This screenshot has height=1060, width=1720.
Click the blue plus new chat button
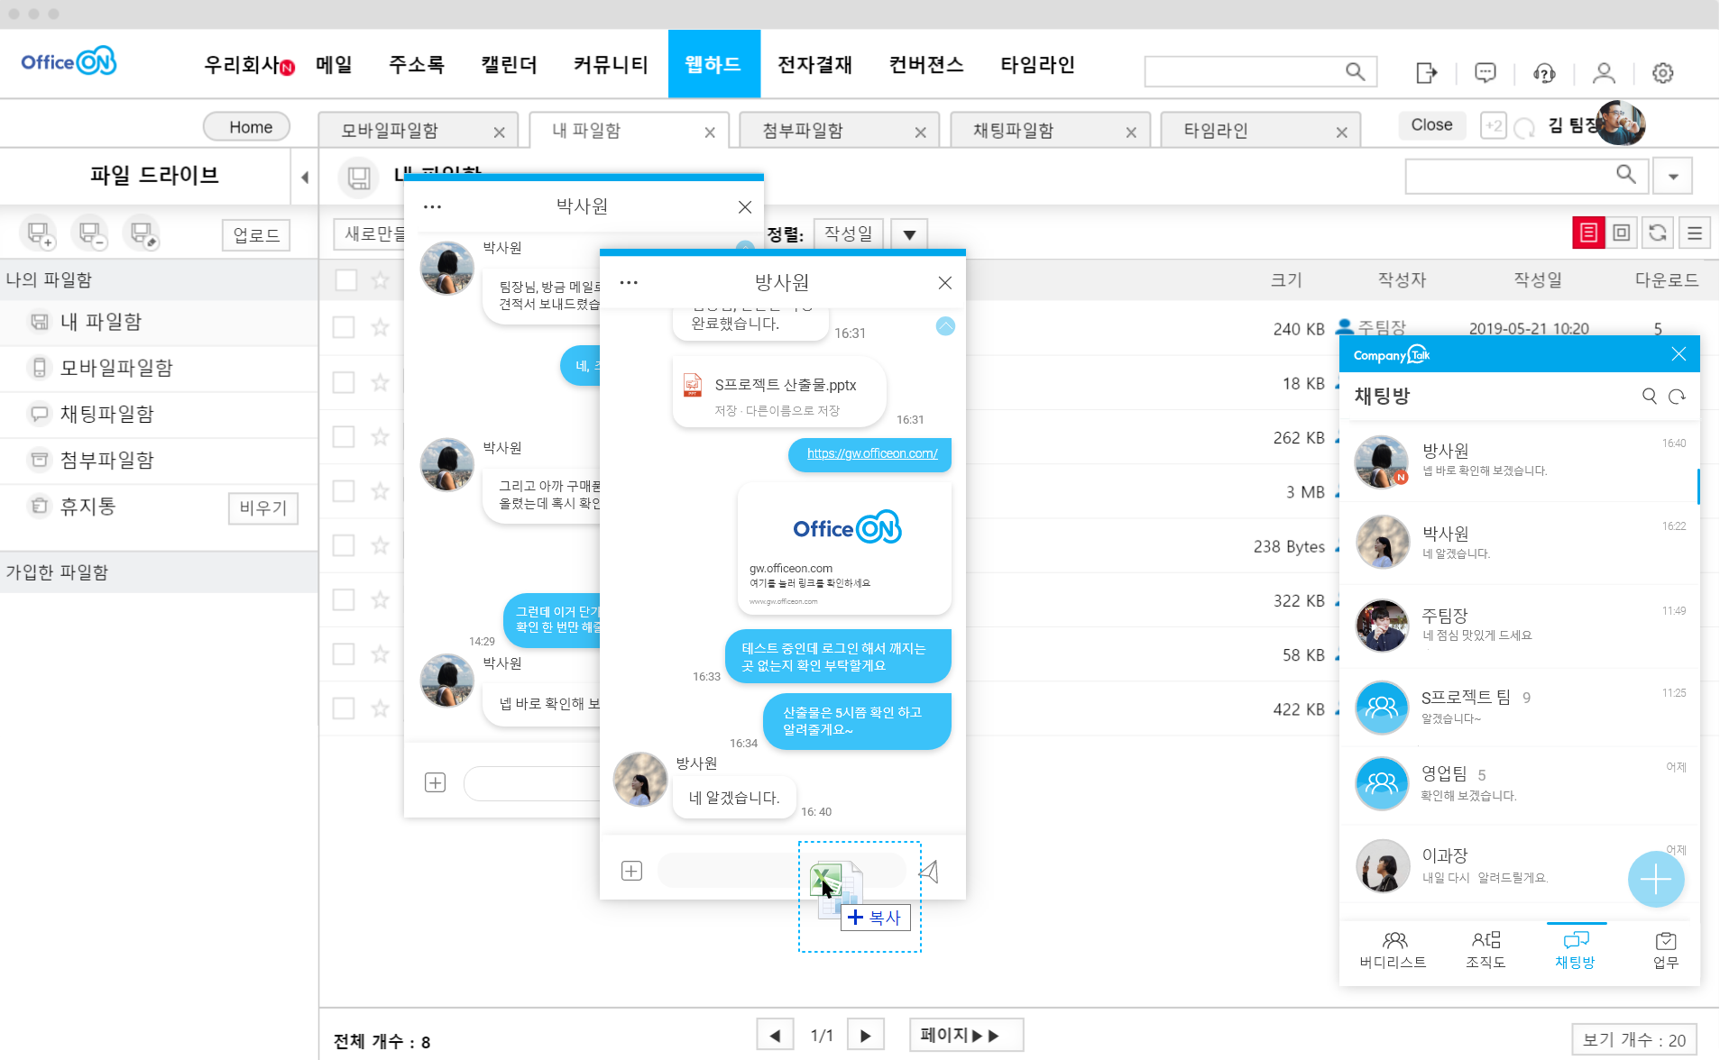pyautogui.click(x=1655, y=879)
